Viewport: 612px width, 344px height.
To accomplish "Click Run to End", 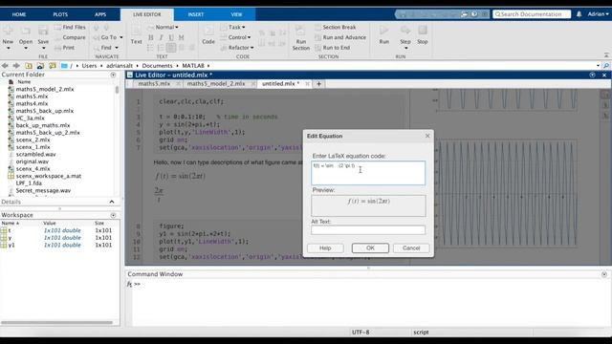I will 332,48.
